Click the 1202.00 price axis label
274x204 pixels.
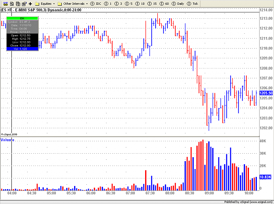click(266, 128)
